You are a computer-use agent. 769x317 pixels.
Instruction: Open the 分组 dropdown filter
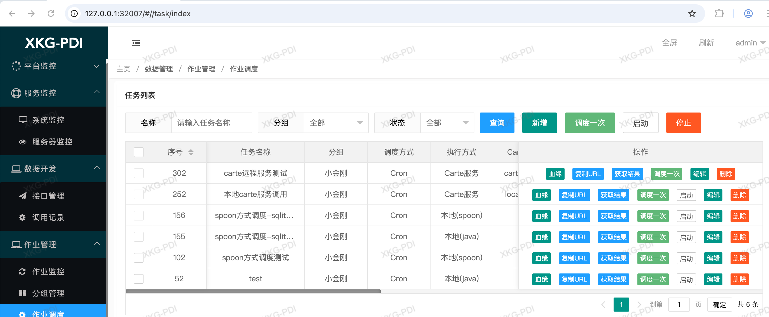[x=335, y=123]
